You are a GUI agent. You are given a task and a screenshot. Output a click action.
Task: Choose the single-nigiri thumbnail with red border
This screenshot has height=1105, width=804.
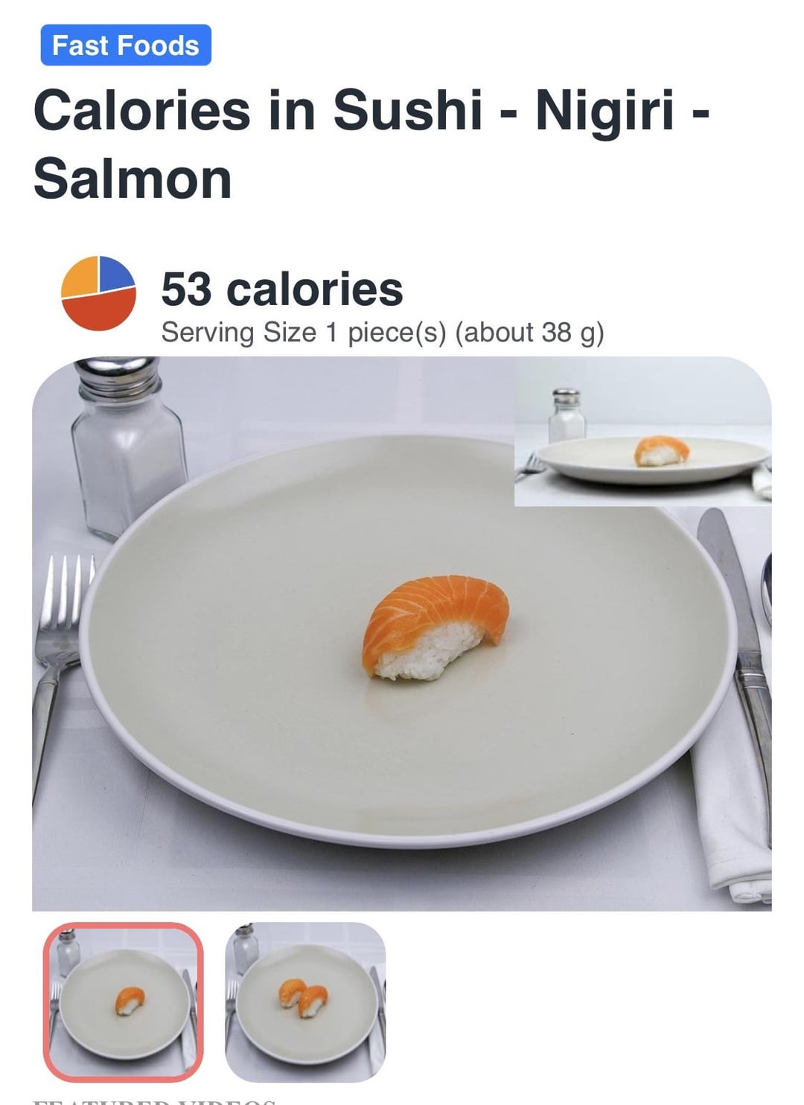[x=124, y=1002]
